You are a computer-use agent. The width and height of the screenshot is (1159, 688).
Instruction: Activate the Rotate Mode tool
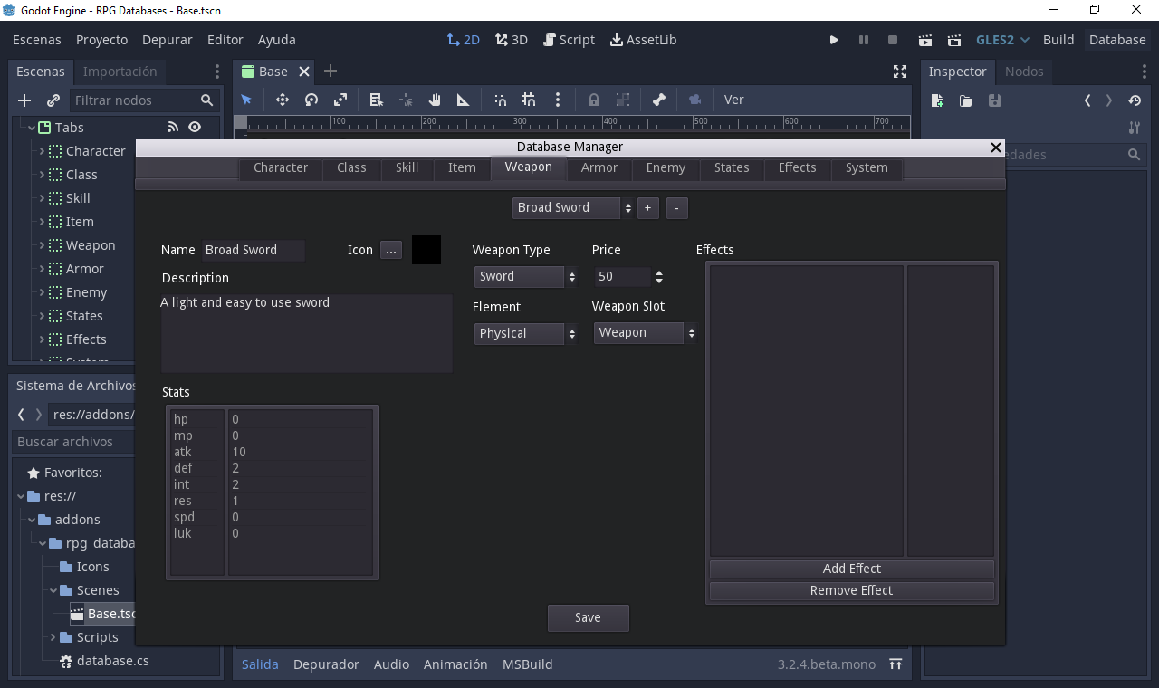pyautogui.click(x=311, y=100)
